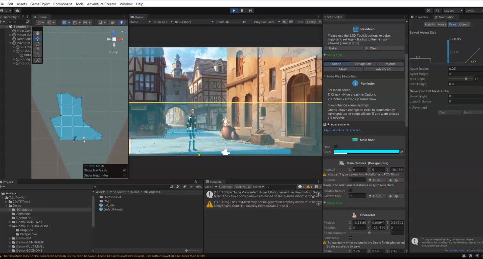Viewport: 483px width, 259px height.
Task: Select the Rotate tool in Scene view
Action: [x=37, y=44]
